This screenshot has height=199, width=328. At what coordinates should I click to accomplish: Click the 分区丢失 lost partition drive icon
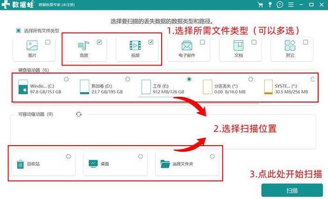[207, 87]
